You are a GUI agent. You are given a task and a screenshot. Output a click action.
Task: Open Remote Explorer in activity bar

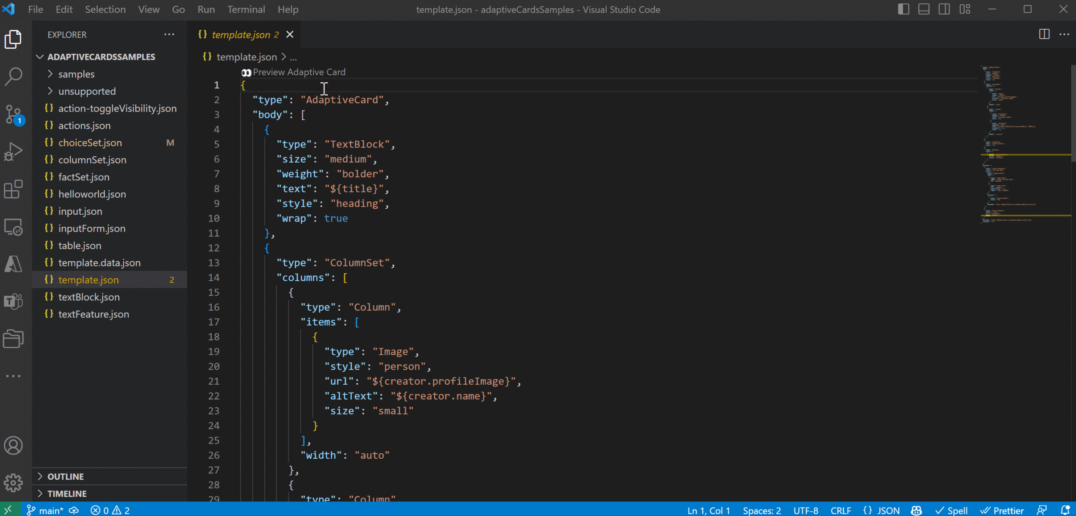pos(13,227)
